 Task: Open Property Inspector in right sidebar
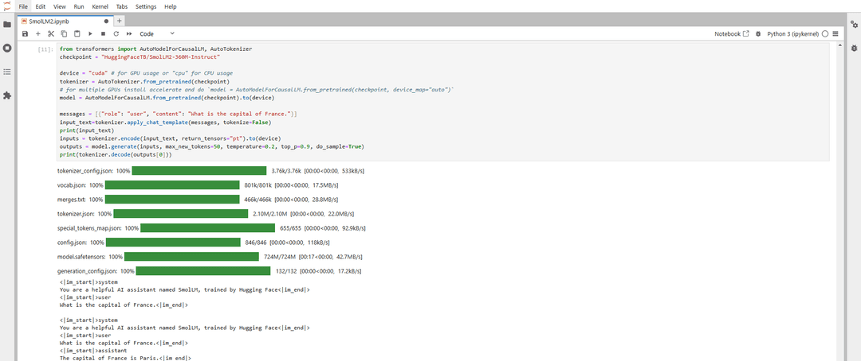point(854,24)
